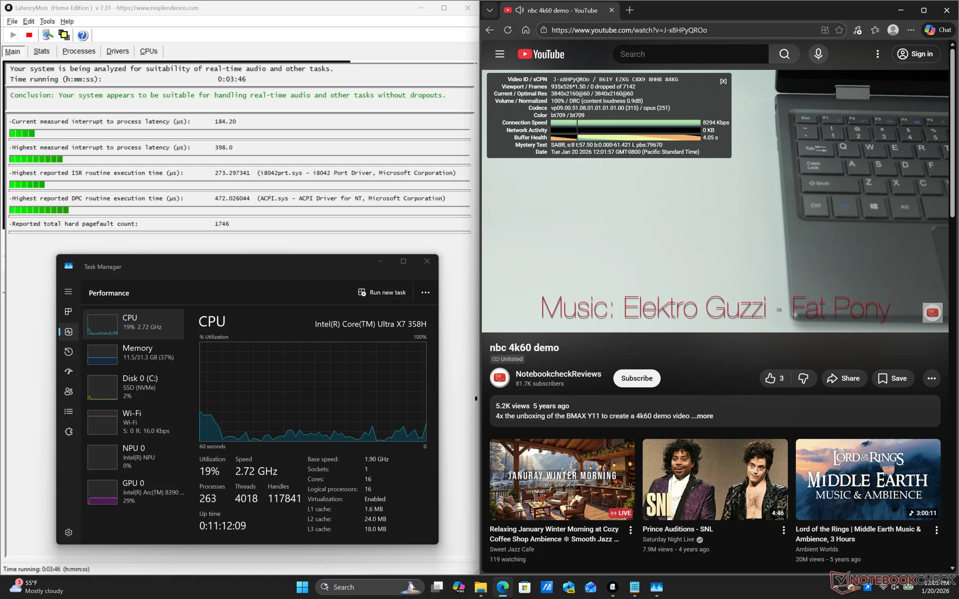
Task: Select GPU 0 in performance list
Action: (x=133, y=491)
